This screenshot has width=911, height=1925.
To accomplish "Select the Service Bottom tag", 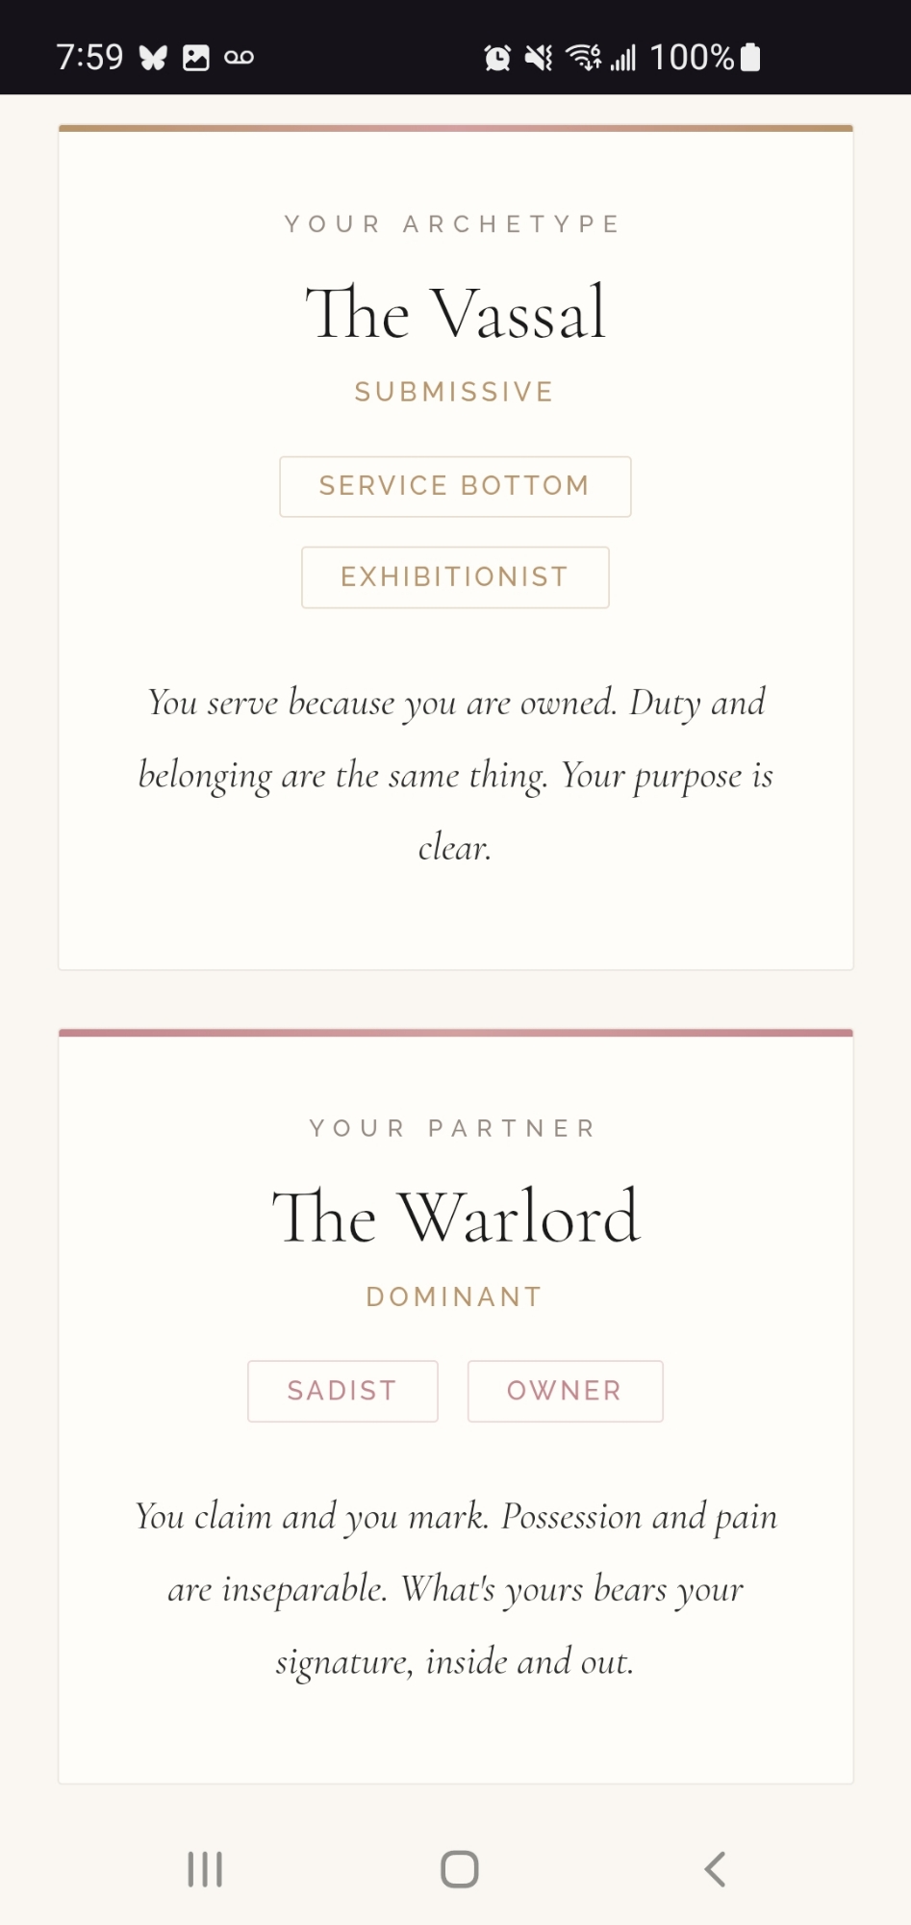I will pos(455,486).
